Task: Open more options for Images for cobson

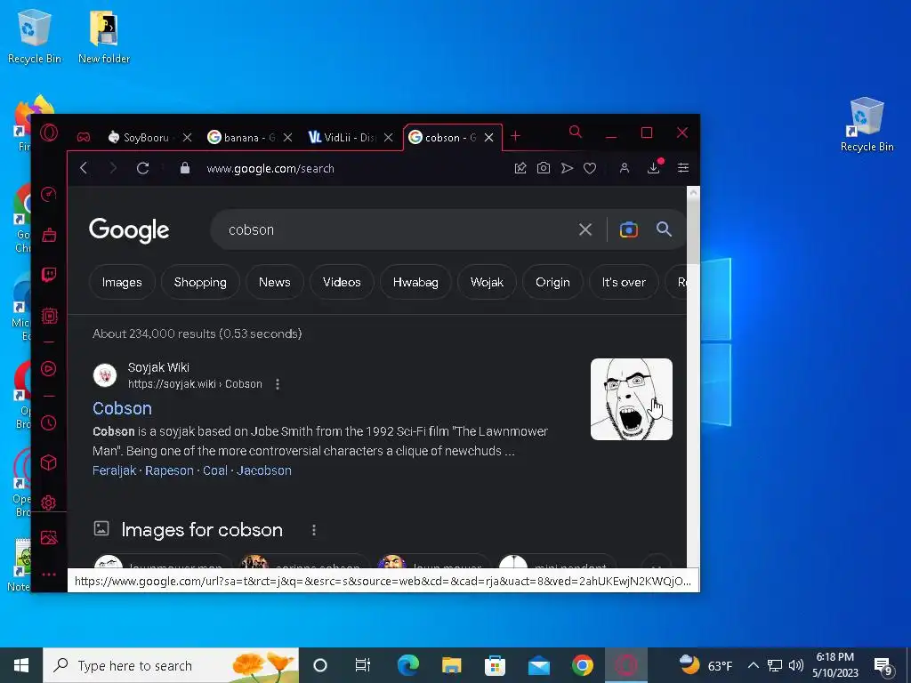Action: 314,530
